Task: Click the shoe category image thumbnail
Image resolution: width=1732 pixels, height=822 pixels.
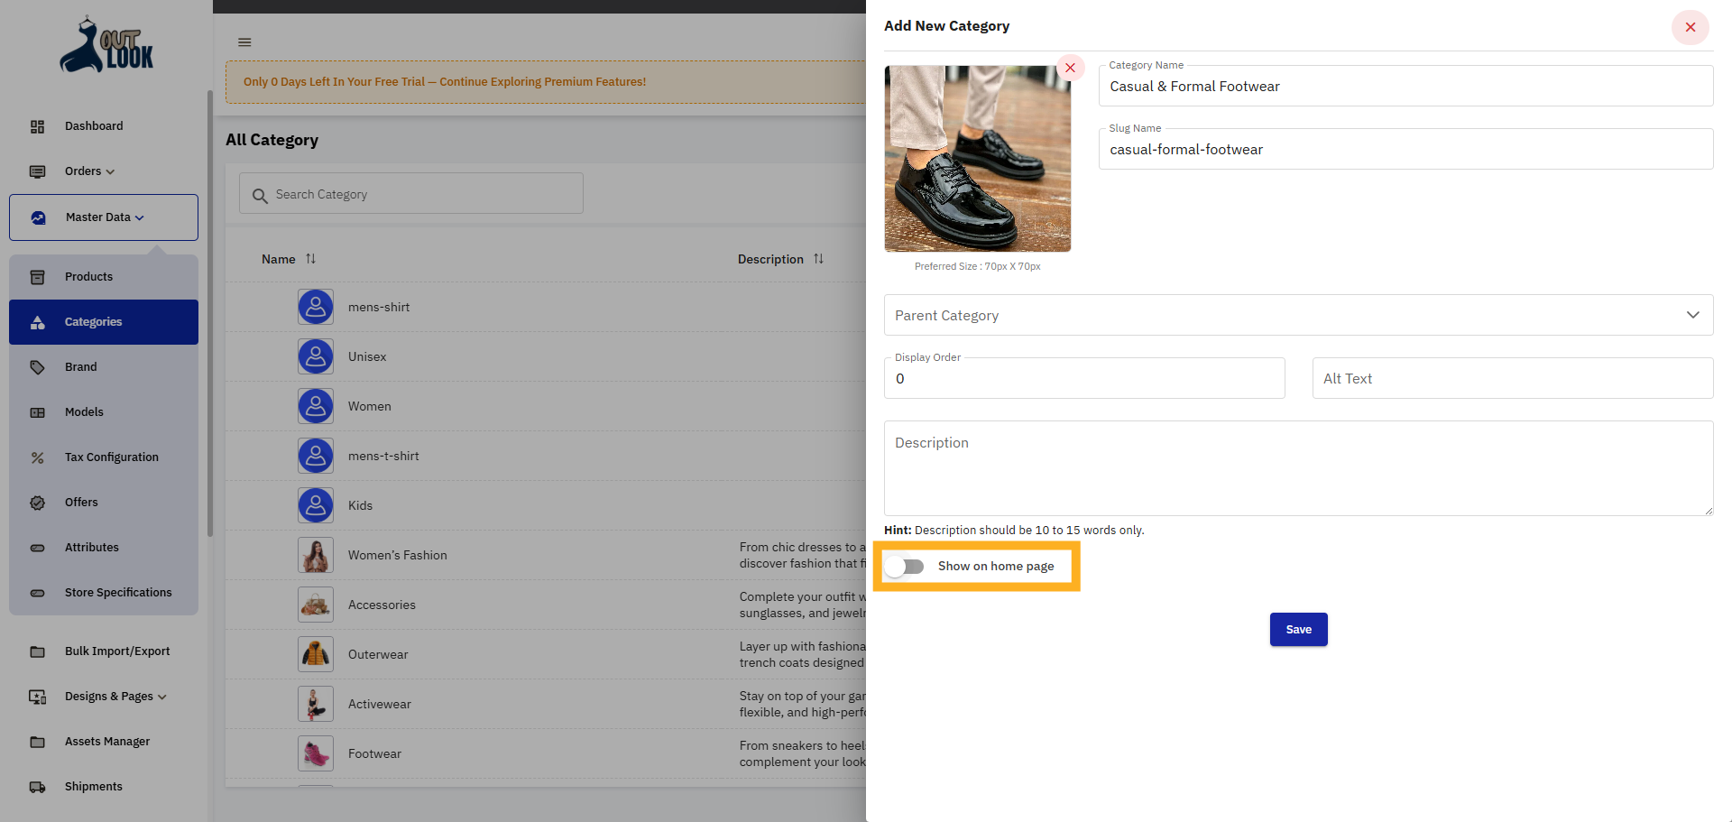Action: (x=977, y=158)
